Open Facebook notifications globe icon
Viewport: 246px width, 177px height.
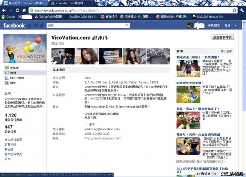coord(42,26)
